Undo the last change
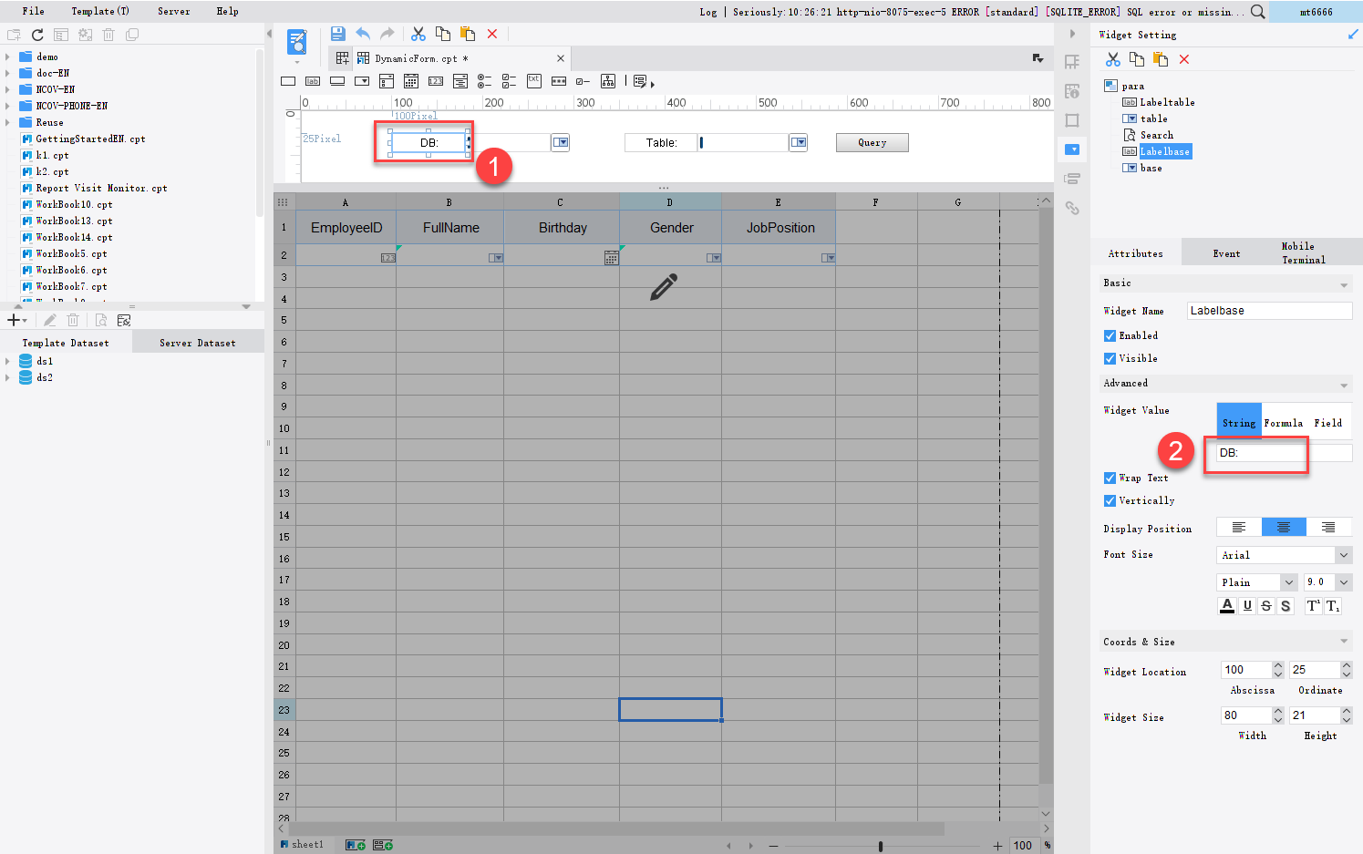Screen dimensions: 1363x854 [x=361, y=33]
